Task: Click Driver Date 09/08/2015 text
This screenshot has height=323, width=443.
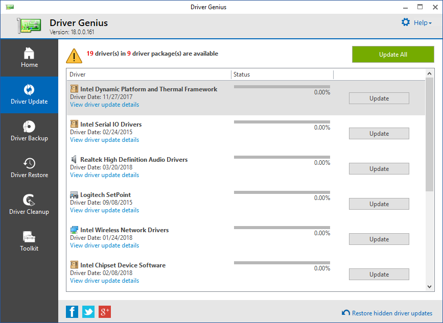Action: 101,203
